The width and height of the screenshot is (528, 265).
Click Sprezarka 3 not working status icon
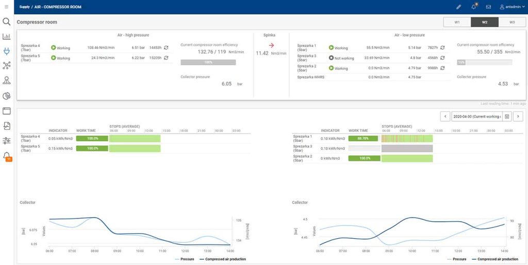click(331, 58)
